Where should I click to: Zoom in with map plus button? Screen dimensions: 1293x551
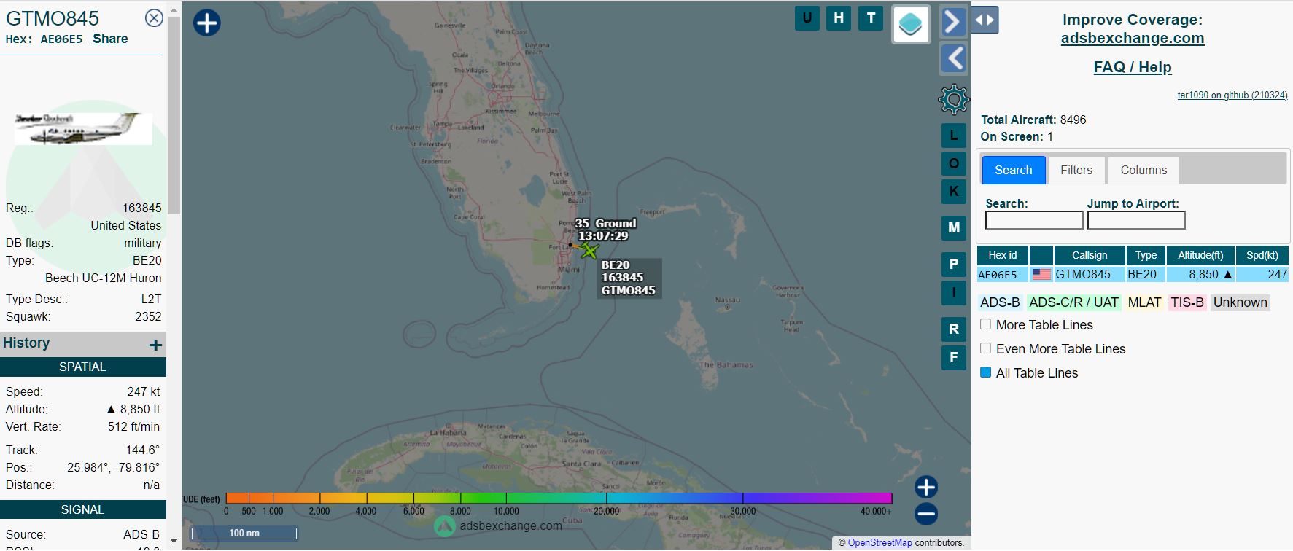tap(926, 487)
